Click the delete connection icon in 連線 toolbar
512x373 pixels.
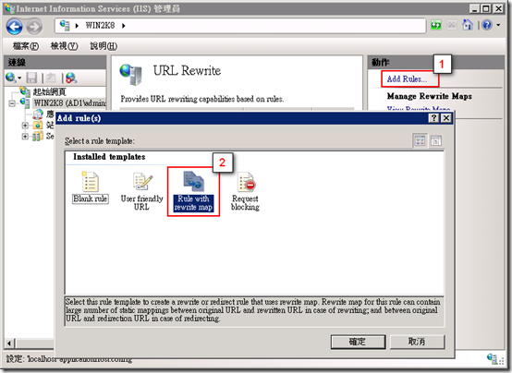tap(71, 78)
